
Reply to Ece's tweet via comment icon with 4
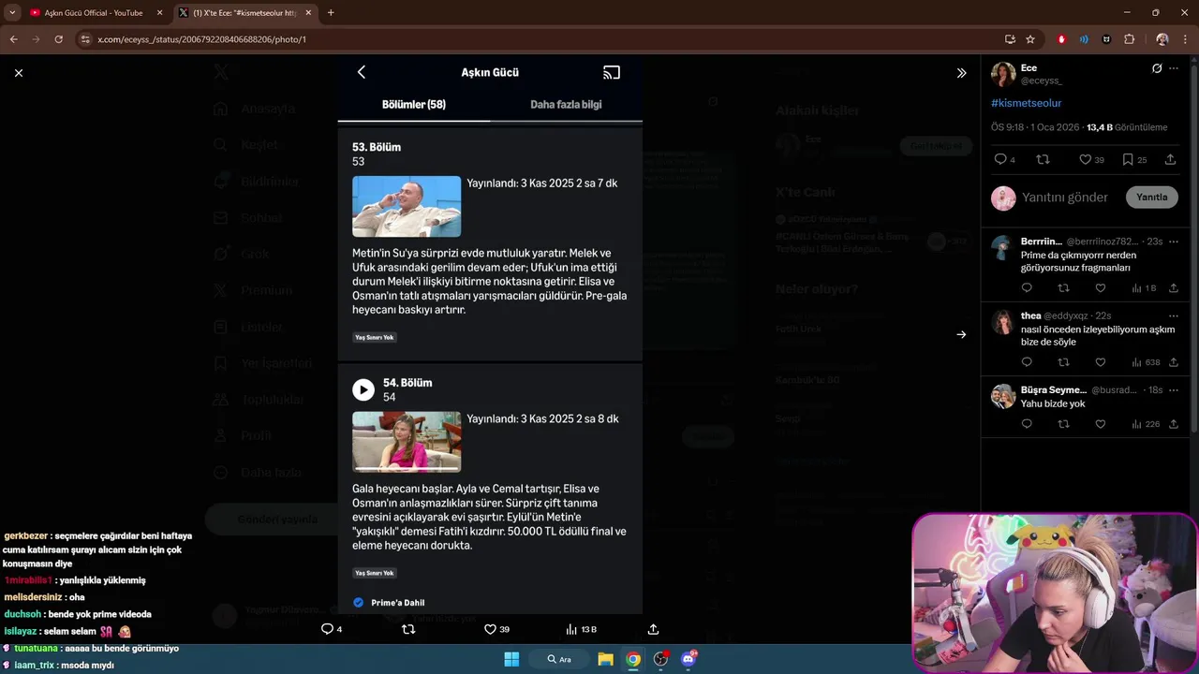click(1004, 160)
